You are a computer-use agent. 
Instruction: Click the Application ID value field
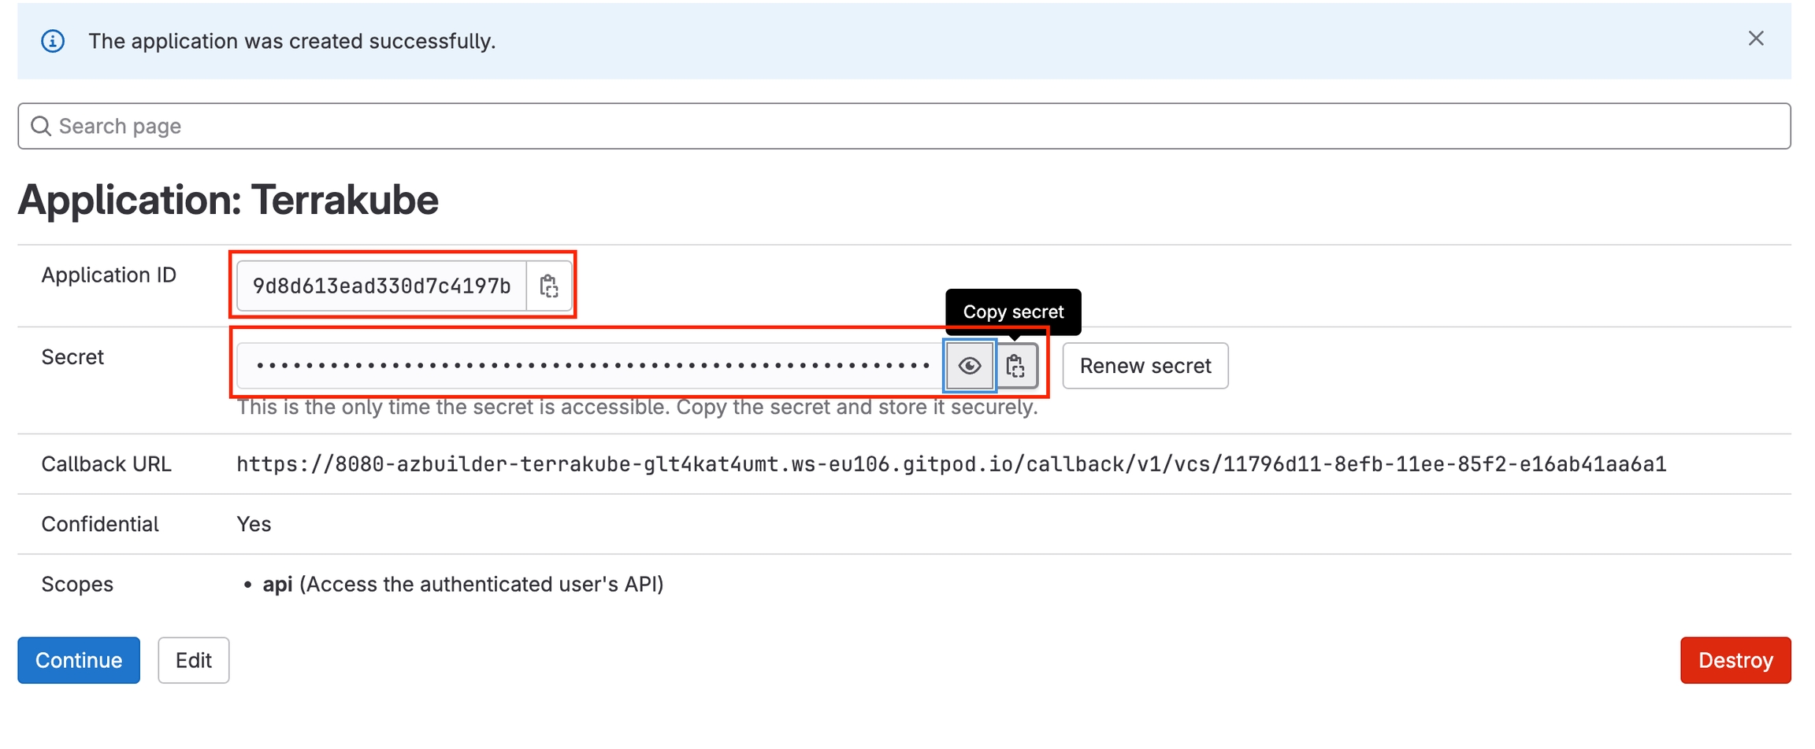click(381, 286)
